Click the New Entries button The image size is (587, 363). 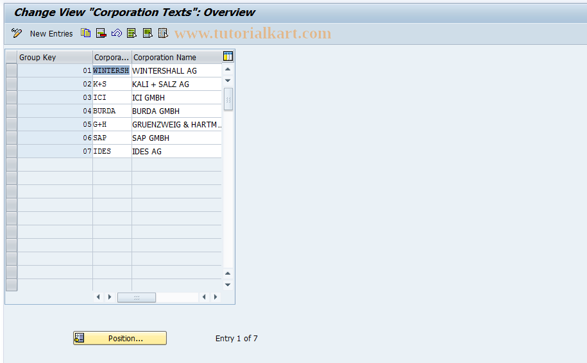51,33
